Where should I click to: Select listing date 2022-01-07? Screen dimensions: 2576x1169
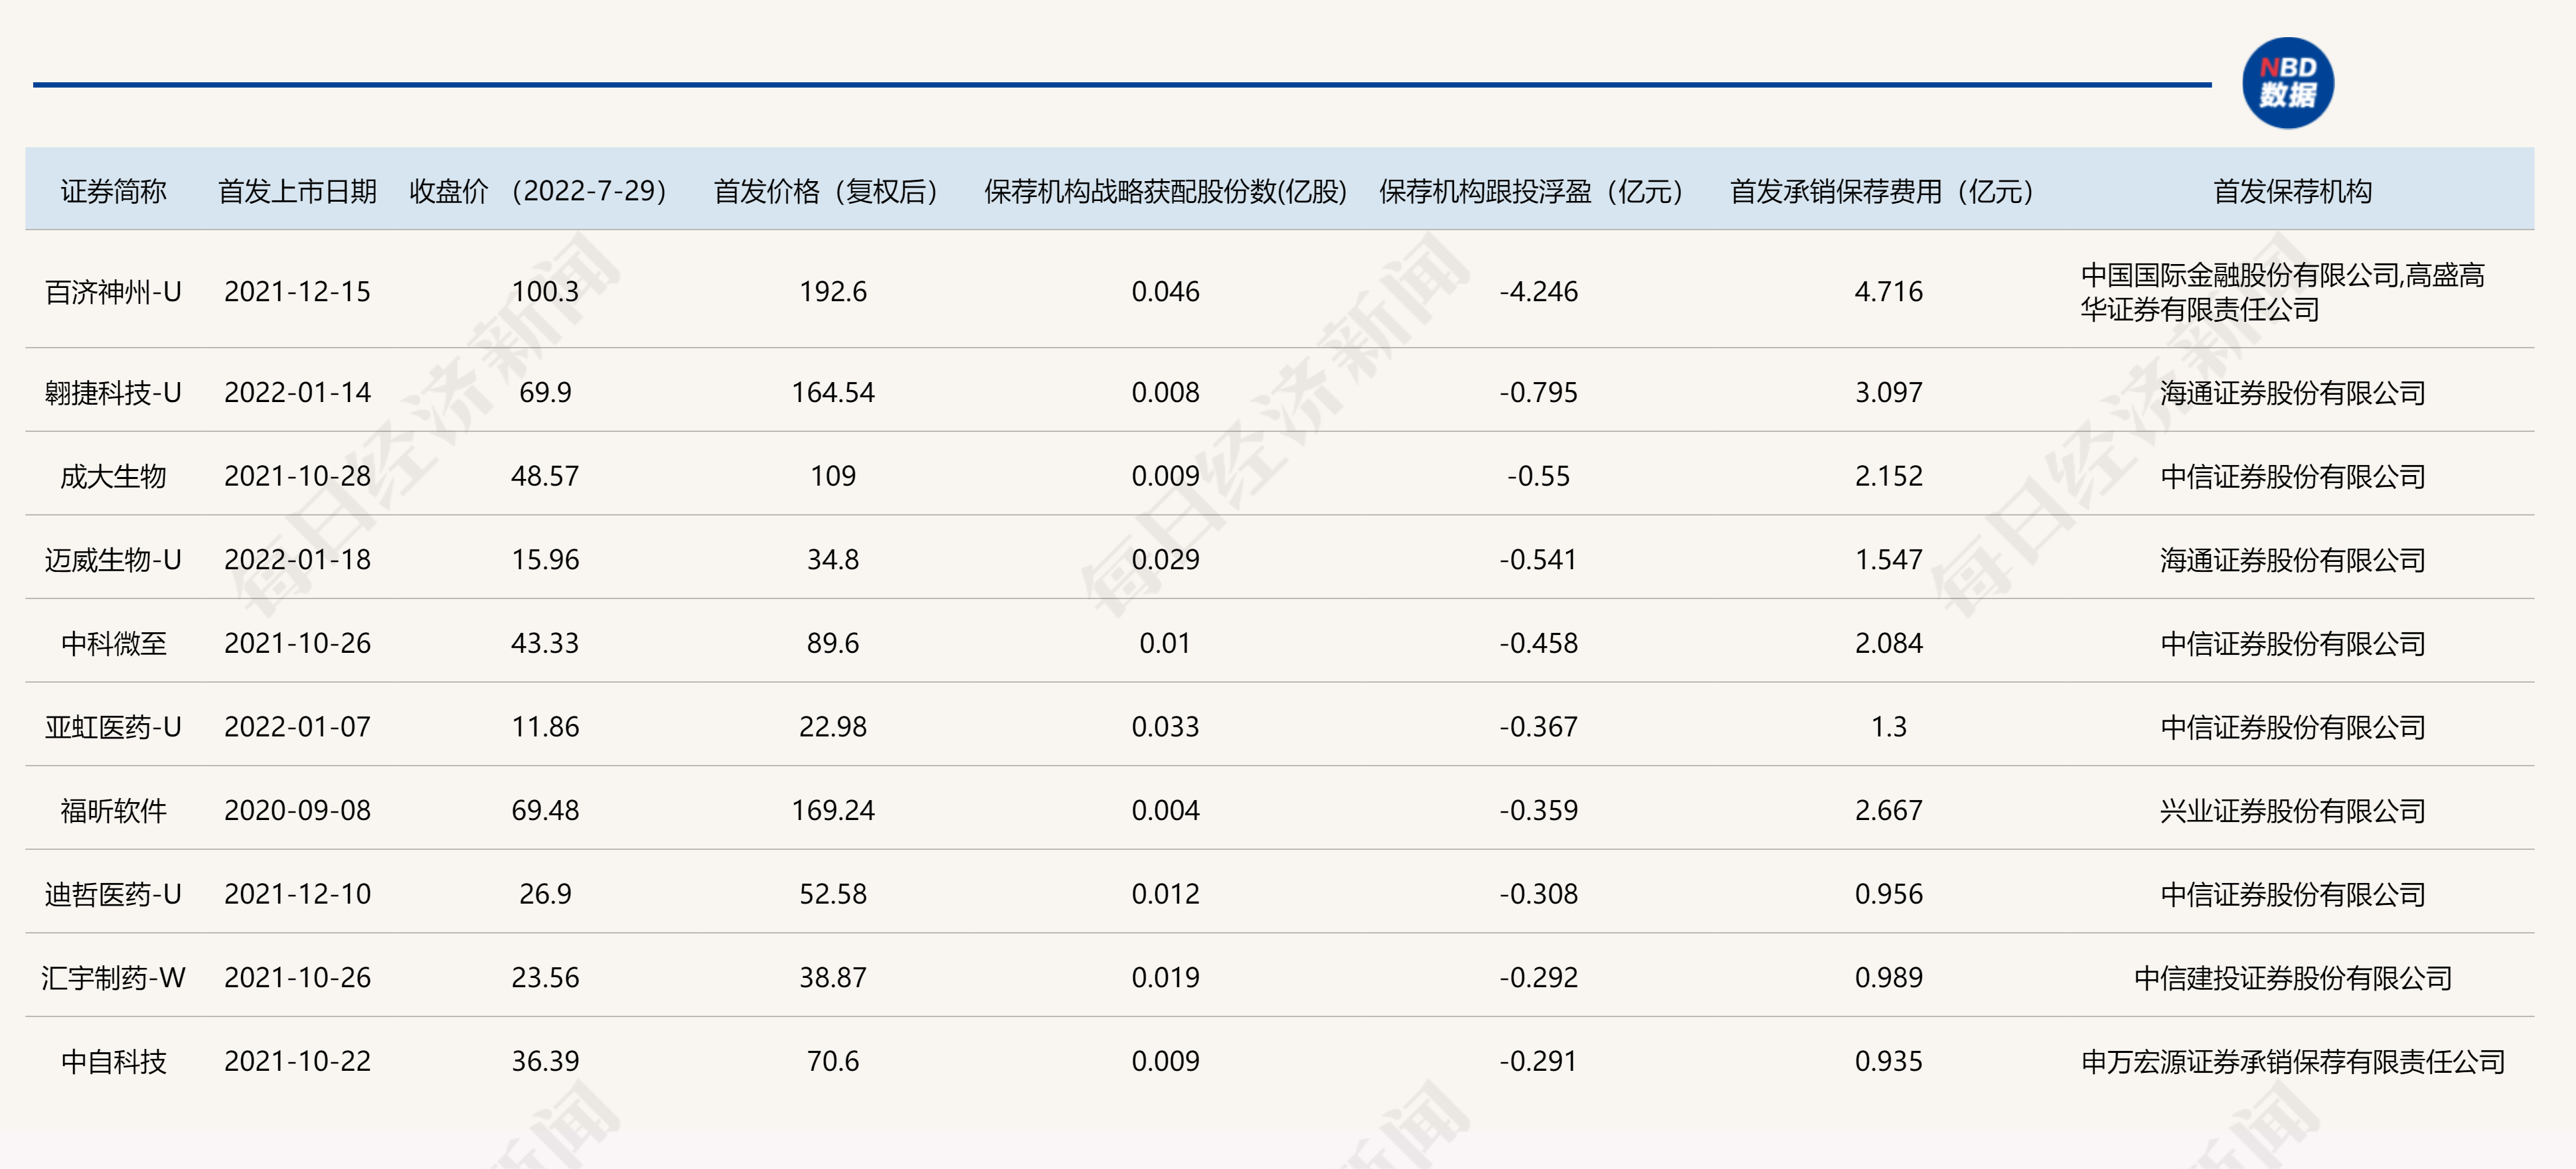(297, 727)
